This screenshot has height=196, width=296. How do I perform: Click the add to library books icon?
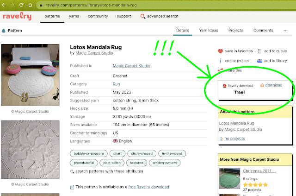[x=259, y=61]
